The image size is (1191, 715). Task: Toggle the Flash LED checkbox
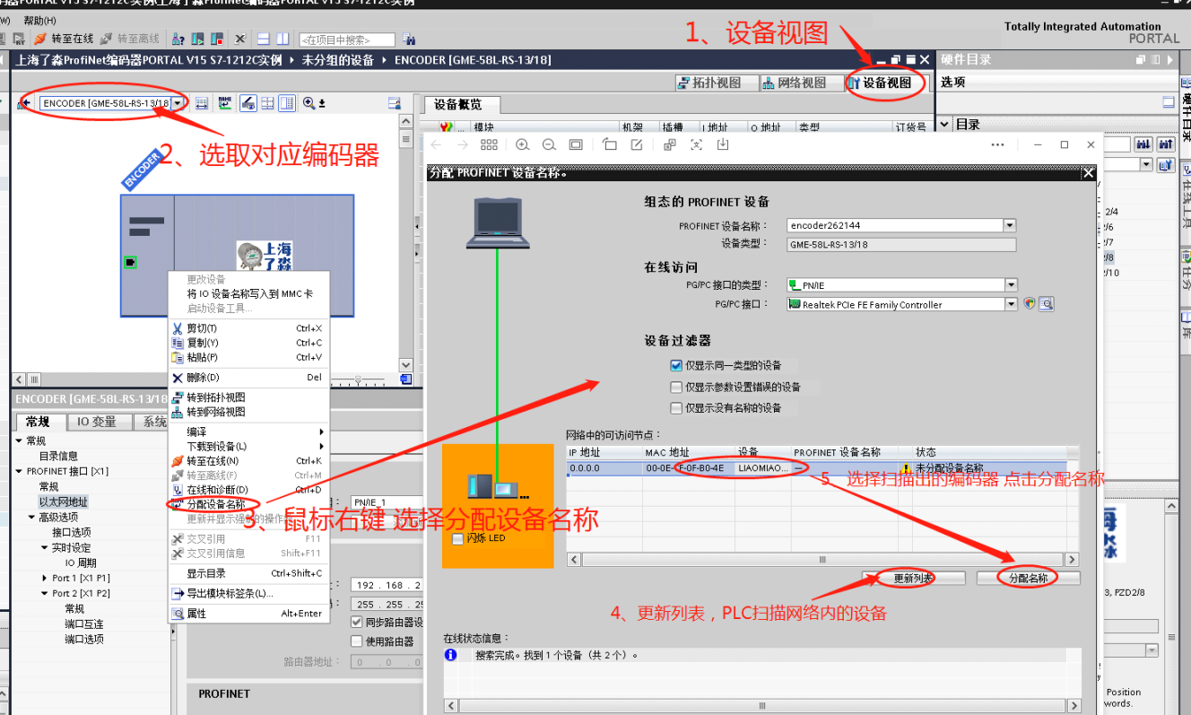[458, 538]
